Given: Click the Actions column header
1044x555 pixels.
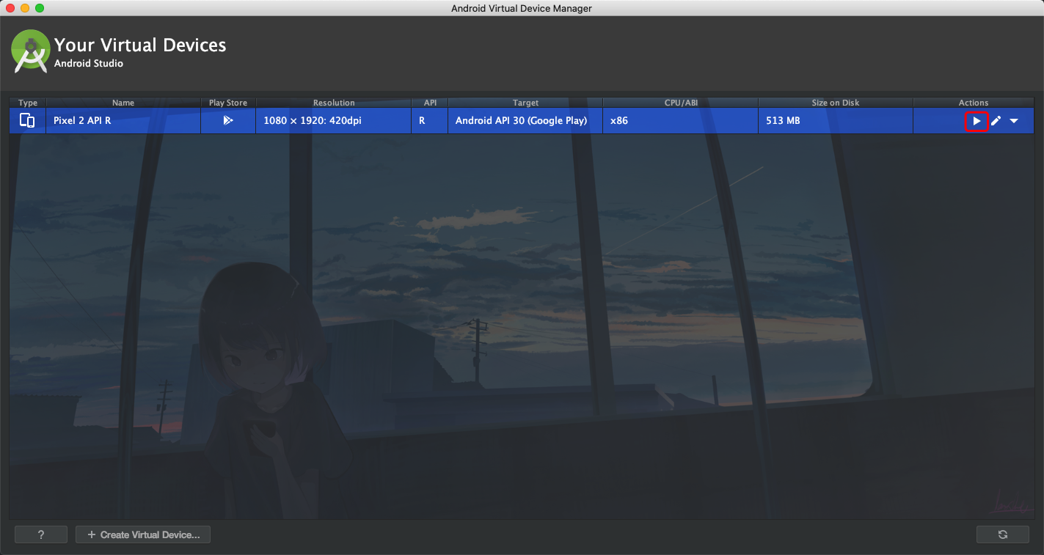Looking at the screenshot, I should coord(974,103).
